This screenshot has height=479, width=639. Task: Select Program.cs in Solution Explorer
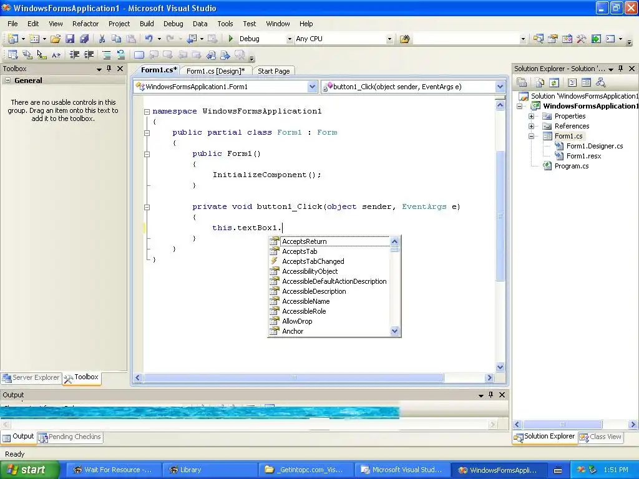(x=572, y=166)
